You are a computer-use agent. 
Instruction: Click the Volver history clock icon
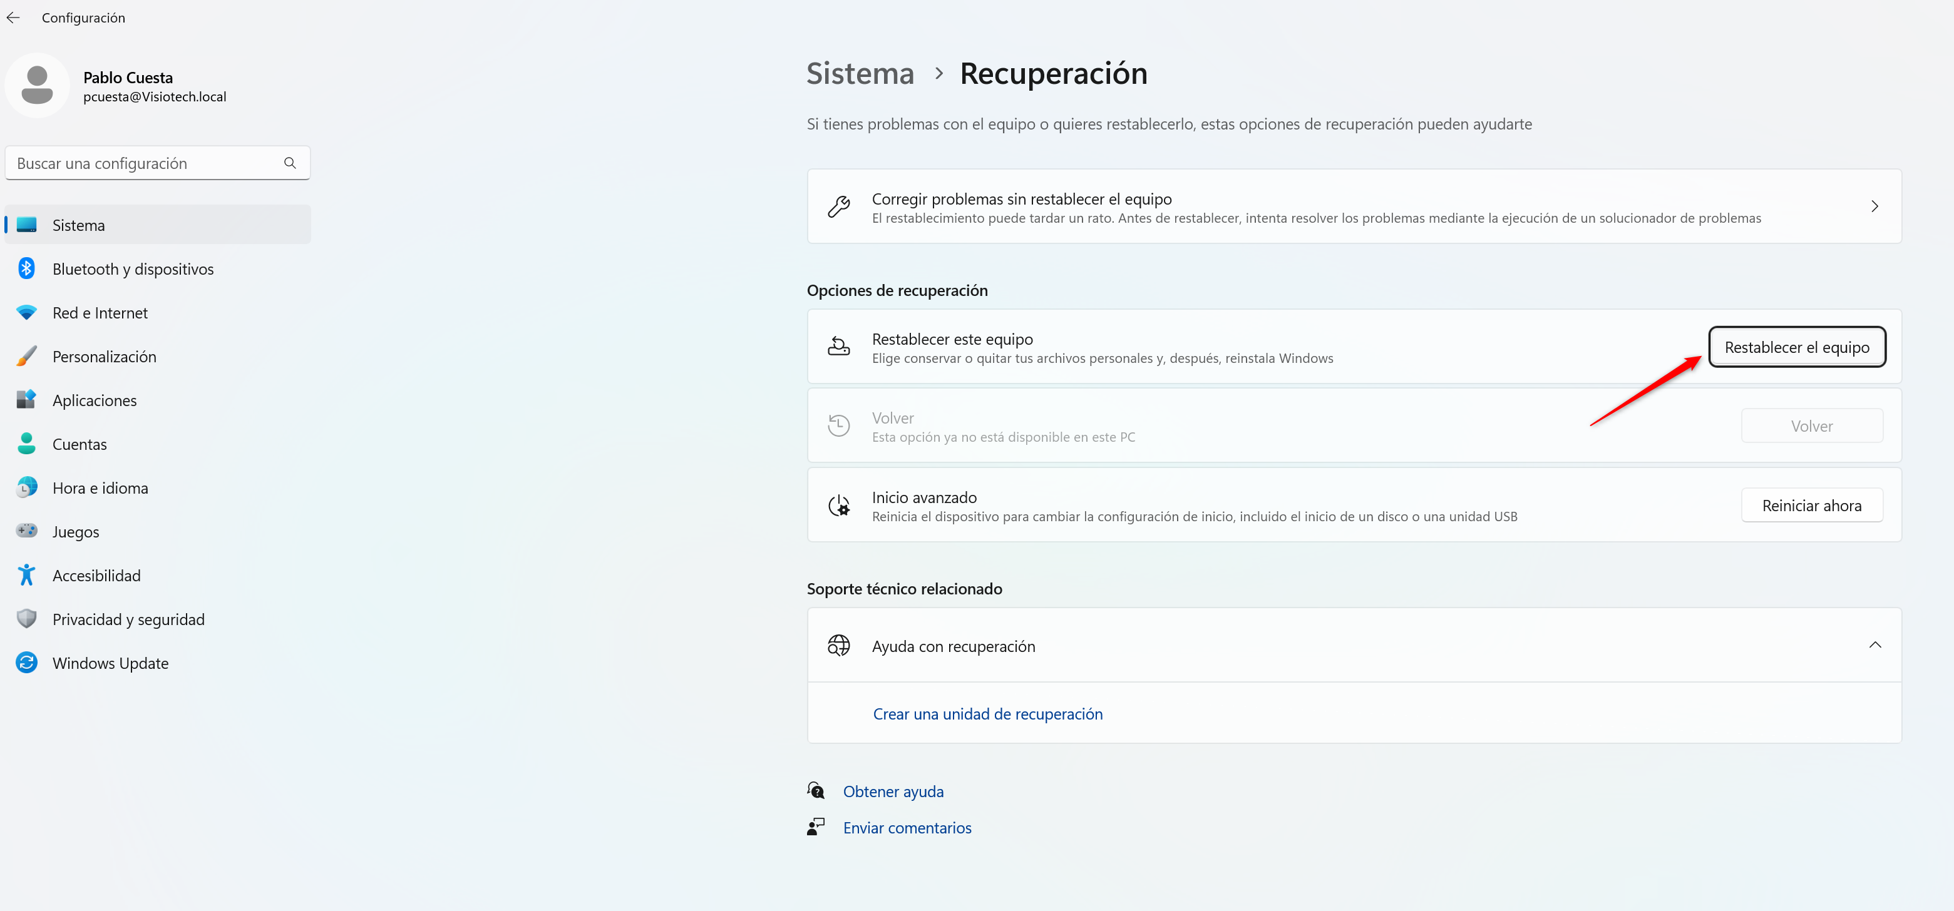[838, 425]
